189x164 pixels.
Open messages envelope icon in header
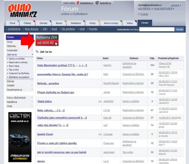click(139, 14)
